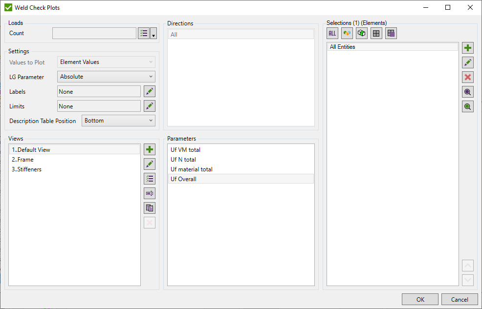Open the load count list editor icon
The height and width of the screenshot is (309, 482).
pos(144,33)
